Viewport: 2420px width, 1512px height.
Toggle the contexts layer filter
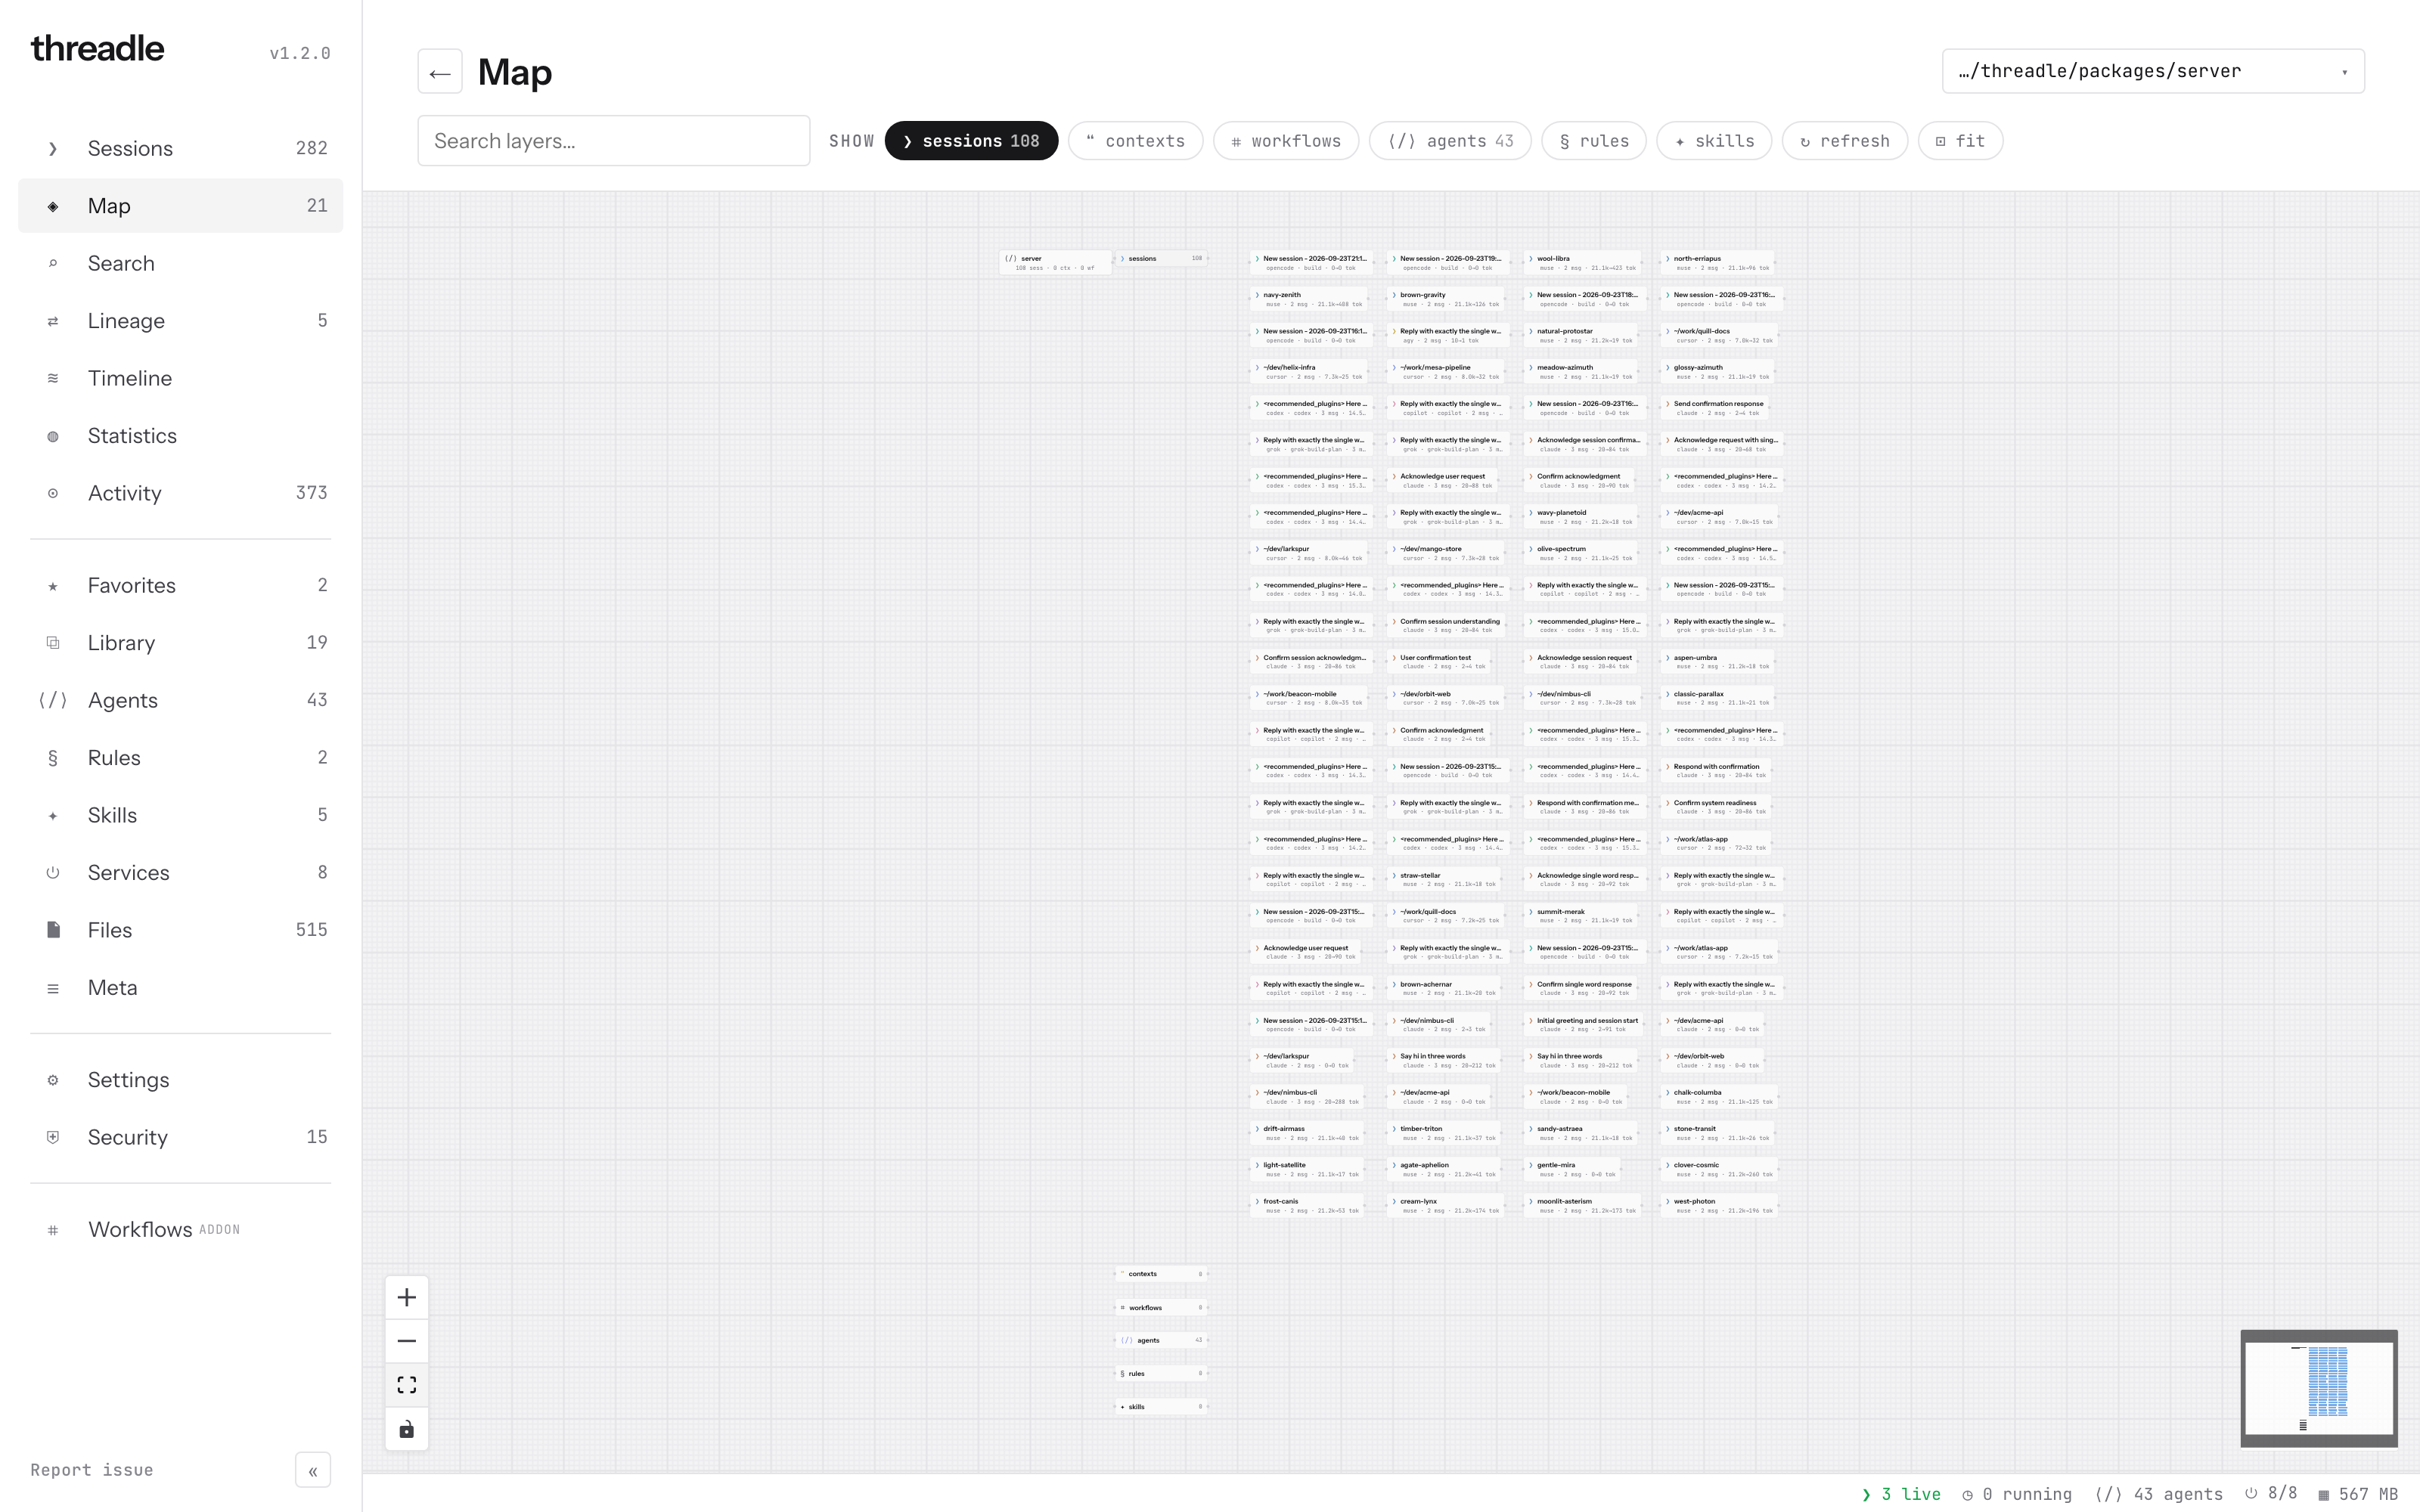click(1135, 141)
